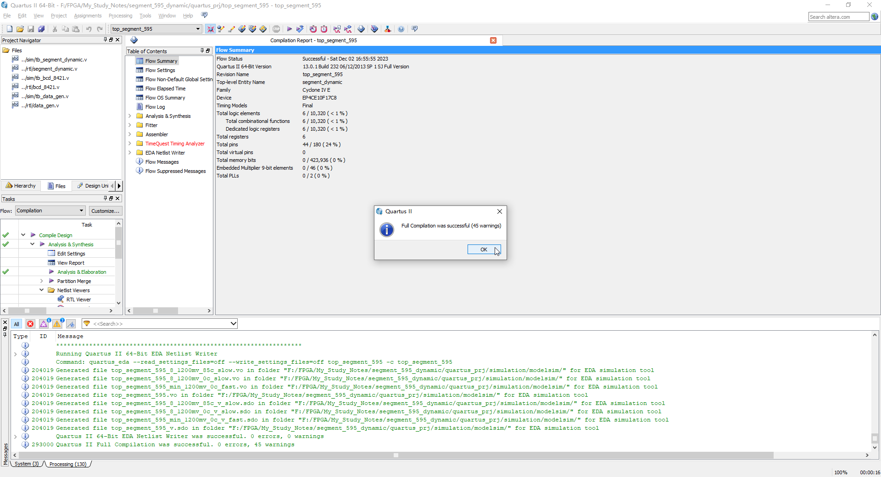Open the Processing menu
Viewport: 881px width, 477px height.
point(120,16)
